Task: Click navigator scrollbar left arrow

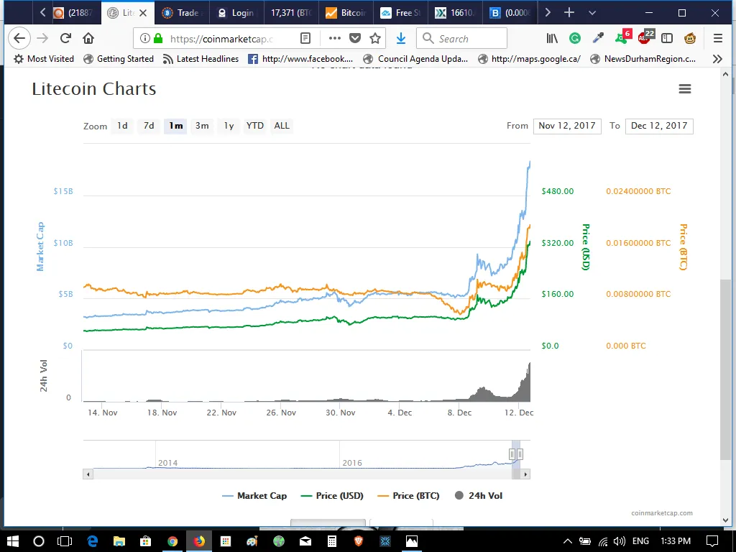Action: click(x=88, y=474)
